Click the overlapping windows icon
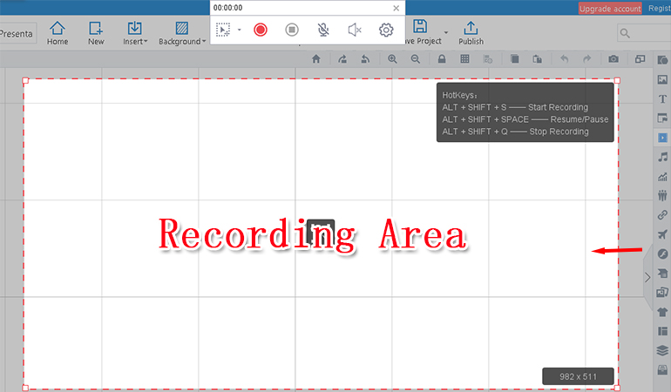Viewport: 671px width, 392px height. click(640, 59)
